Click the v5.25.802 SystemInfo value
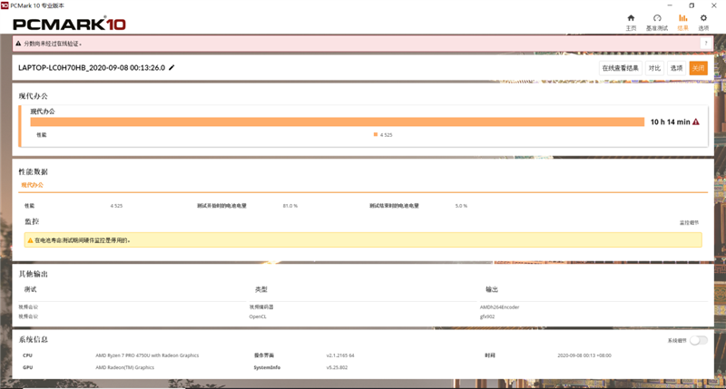This screenshot has width=726, height=389. pyautogui.click(x=337, y=367)
